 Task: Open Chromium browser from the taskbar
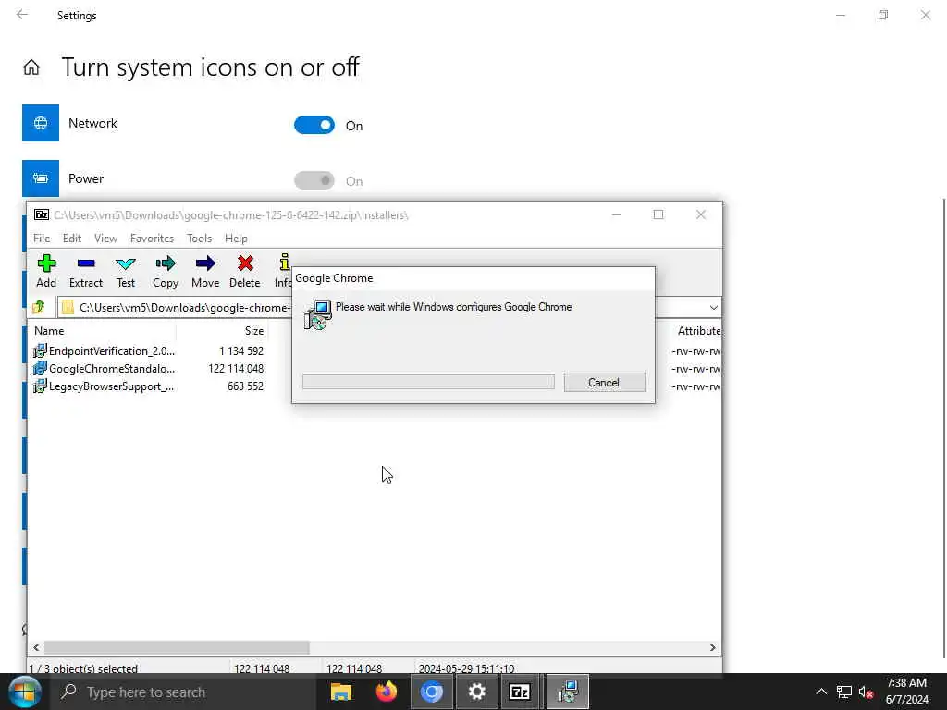(x=431, y=692)
